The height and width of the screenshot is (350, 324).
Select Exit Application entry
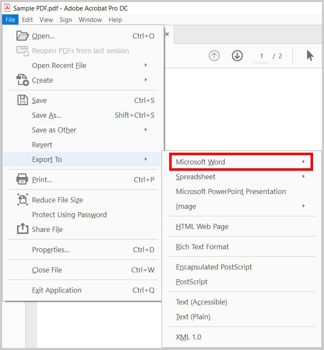tap(82, 290)
